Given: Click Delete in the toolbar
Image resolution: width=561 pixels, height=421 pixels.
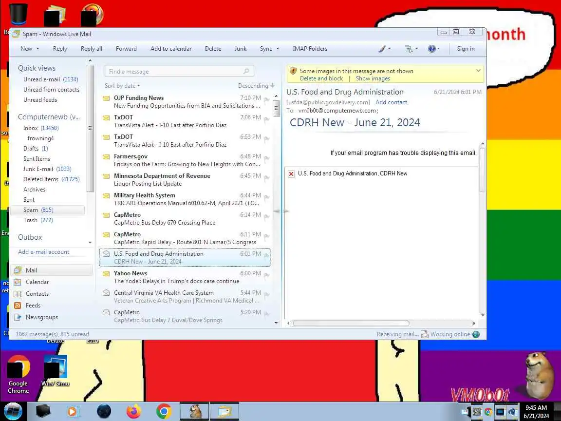Looking at the screenshot, I should (x=213, y=49).
